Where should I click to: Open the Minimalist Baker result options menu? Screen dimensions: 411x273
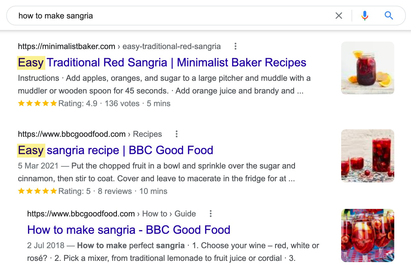[x=236, y=46]
